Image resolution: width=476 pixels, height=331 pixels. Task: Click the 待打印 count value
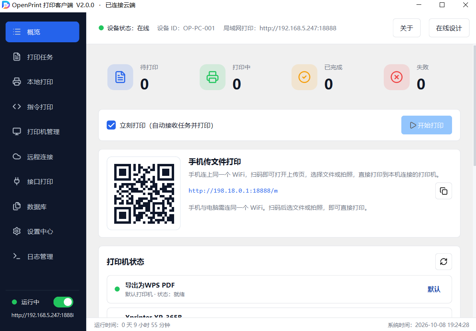[145, 84]
